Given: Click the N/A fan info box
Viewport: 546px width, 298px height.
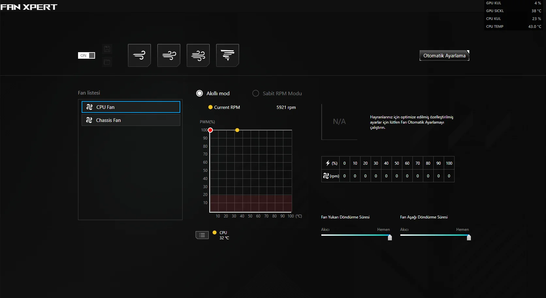Looking at the screenshot, I should (339, 122).
